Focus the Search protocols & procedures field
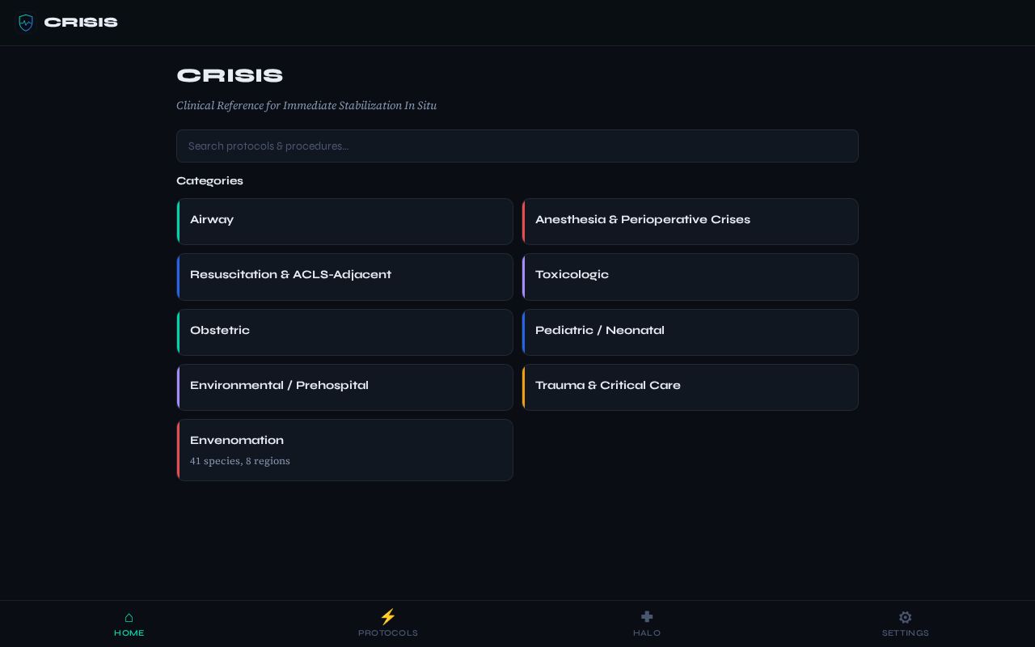The width and height of the screenshot is (1035, 647). tap(517, 146)
